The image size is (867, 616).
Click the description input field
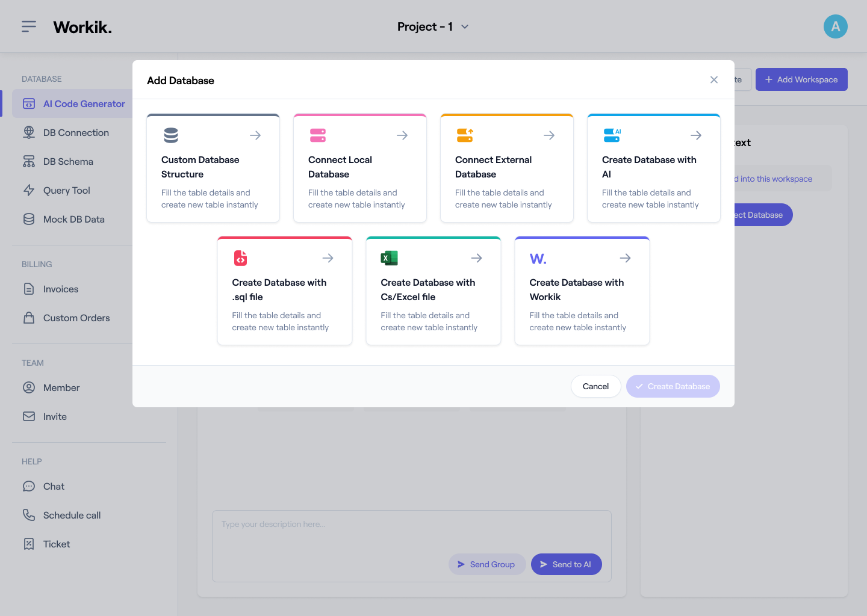411,524
